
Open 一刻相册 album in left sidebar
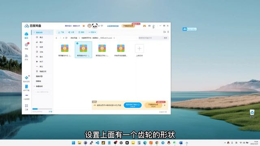click(x=26, y=97)
